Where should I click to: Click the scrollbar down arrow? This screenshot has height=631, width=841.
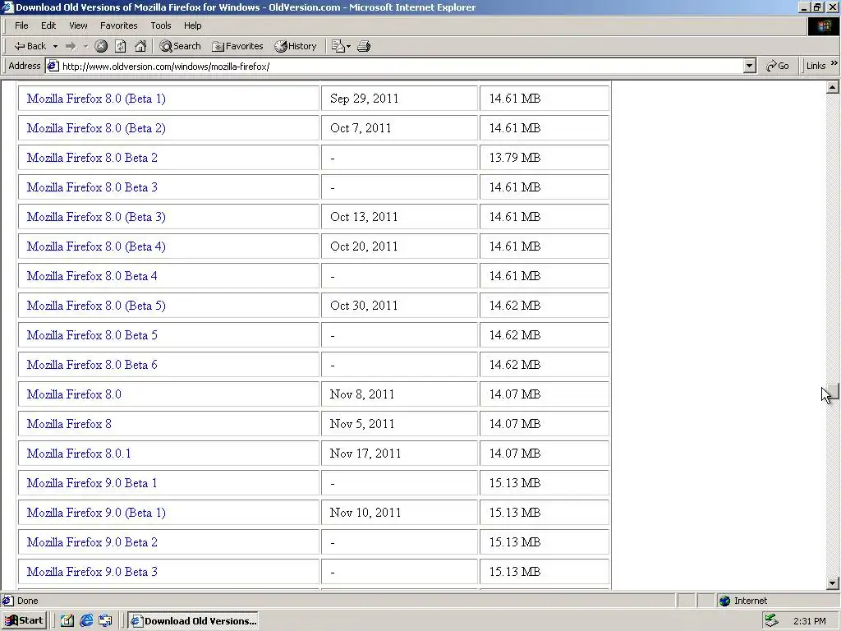click(x=833, y=583)
